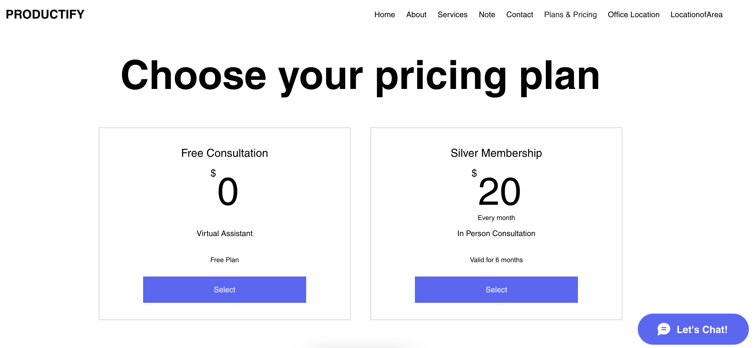Screen dimensions: 756x348
Task: Open the About page
Action: click(x=416, y=14)
